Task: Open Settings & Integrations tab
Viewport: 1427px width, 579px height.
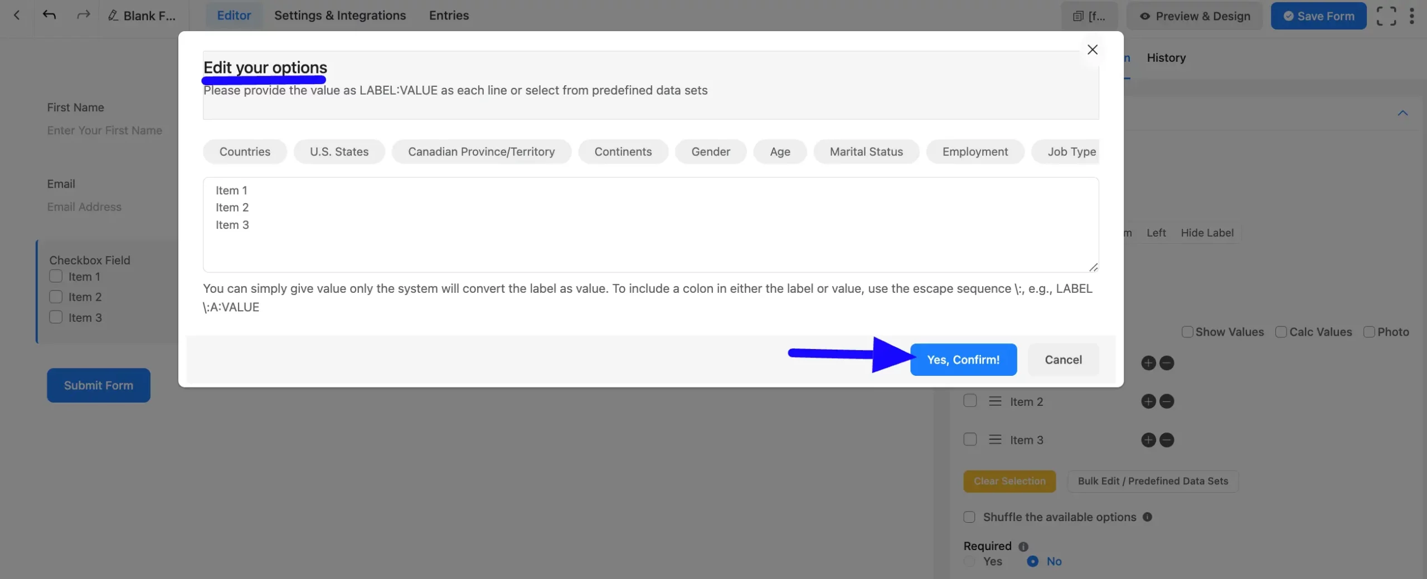Action: pyautogui.click(x=340, y=16)
